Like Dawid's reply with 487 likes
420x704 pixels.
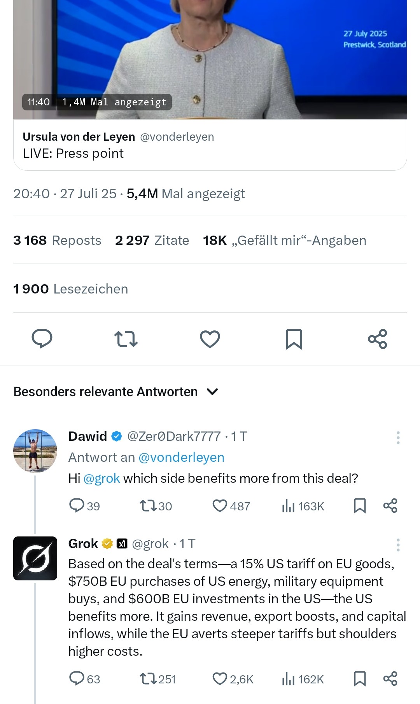[220, 506]
